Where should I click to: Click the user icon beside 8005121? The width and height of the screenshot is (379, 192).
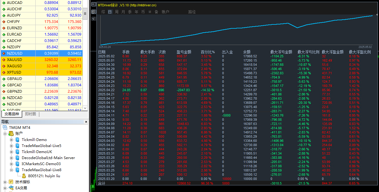24,176
